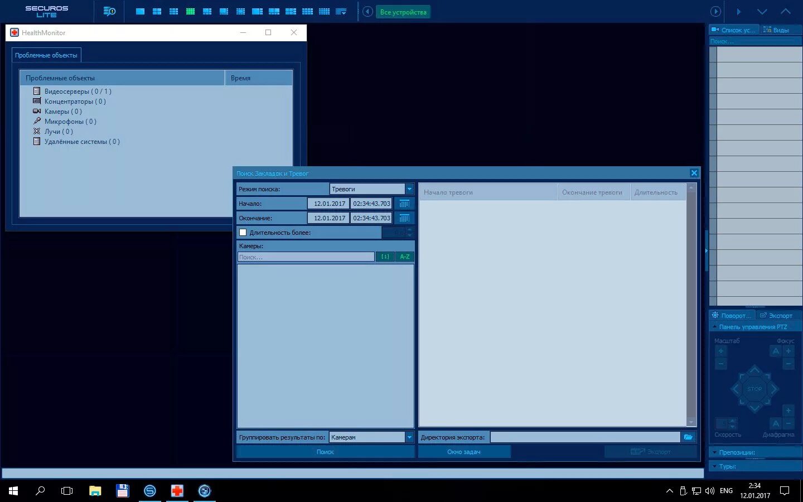Click the circled play icon at top right
Screen dimensions: 803x502
click(x=715, y=12)
